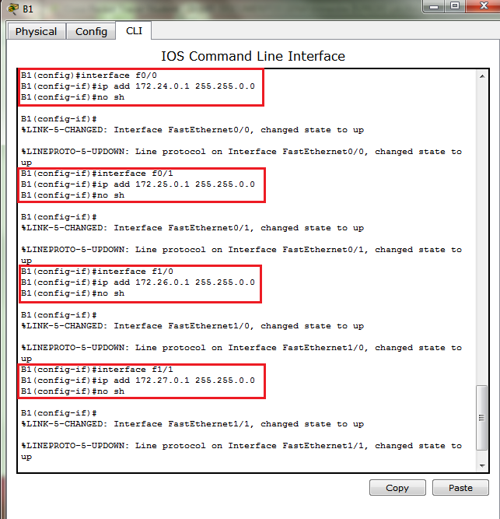Click the 'ip add 172.27.0.1' command line
Screen dimensions: 500x519
click(x=138, y=380)
